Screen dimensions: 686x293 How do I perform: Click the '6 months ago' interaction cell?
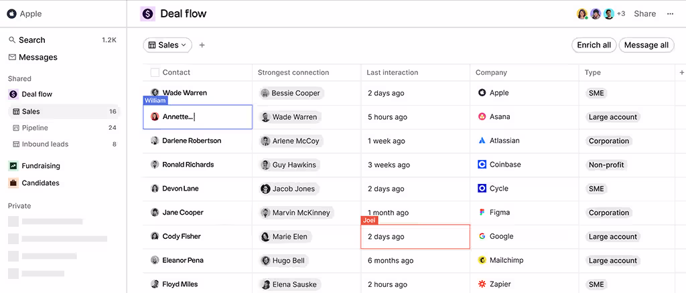(415, 261)
